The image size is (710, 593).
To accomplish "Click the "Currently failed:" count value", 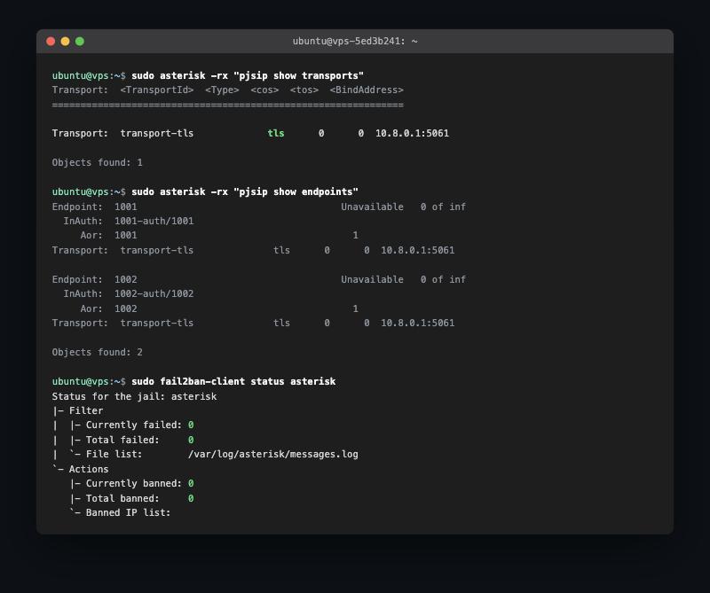I will click(191, 425).
